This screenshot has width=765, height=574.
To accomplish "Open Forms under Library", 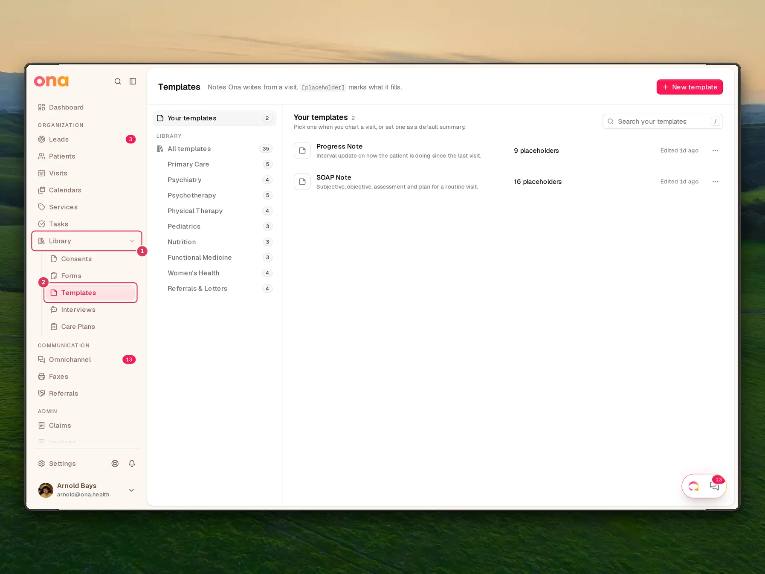I will point(91,276).
